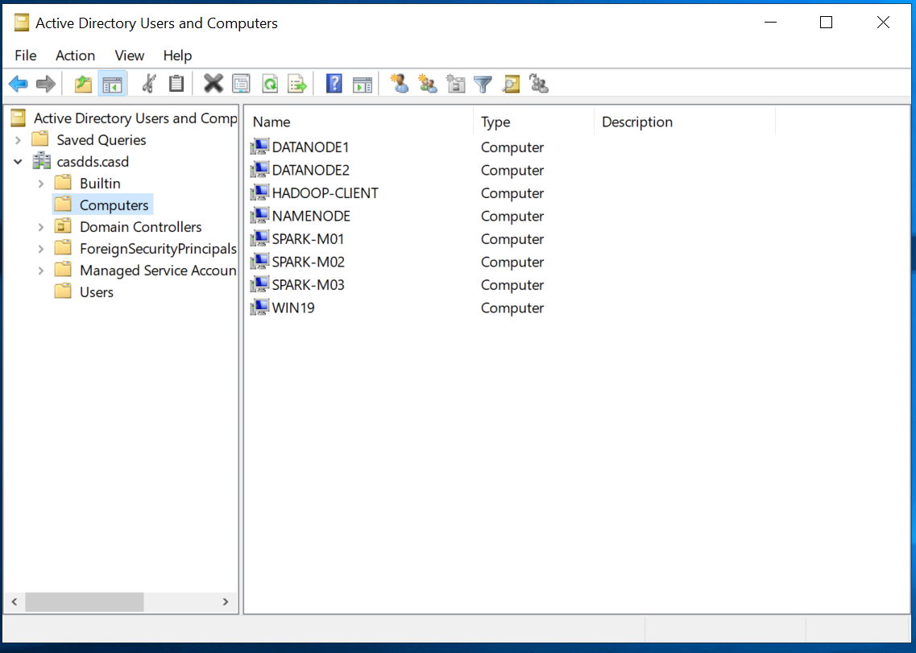Screen dimensions: 916x653
Task: Open the View menu
Action: click(129, 56)
